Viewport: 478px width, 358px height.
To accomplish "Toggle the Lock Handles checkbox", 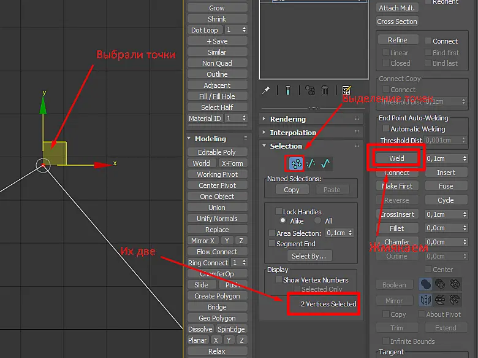I will [x=279, y=211].
